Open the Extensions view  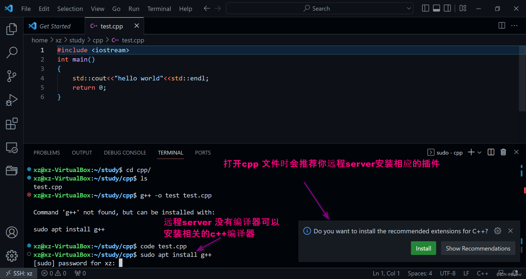coord(12,124)
